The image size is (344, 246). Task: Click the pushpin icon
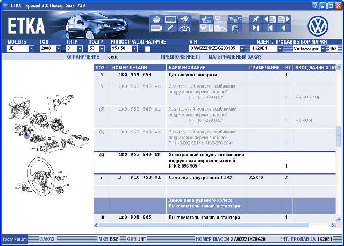pos(256,19)
